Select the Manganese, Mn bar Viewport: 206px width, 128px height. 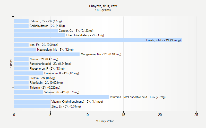pos(47,54)
